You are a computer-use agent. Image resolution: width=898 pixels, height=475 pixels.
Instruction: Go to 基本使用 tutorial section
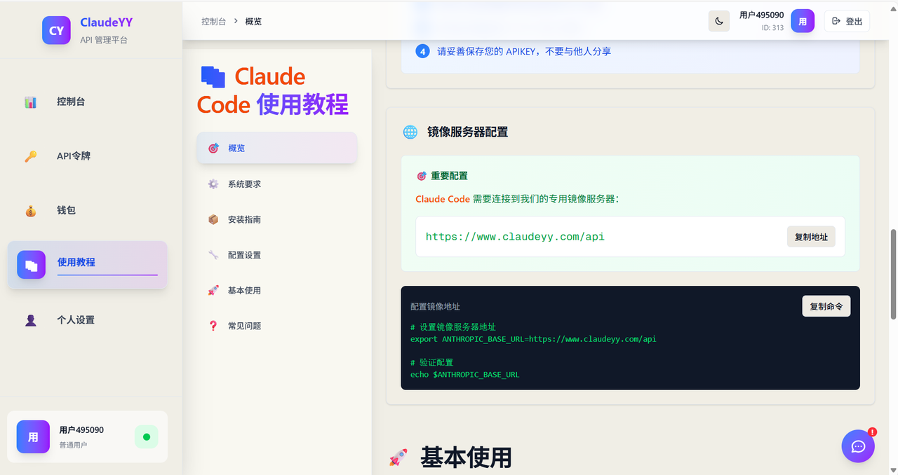(276, 290)
